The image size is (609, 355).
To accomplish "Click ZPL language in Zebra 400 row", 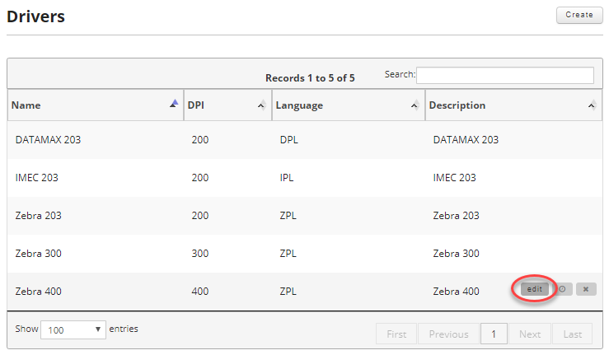I will tap(288, 292).
